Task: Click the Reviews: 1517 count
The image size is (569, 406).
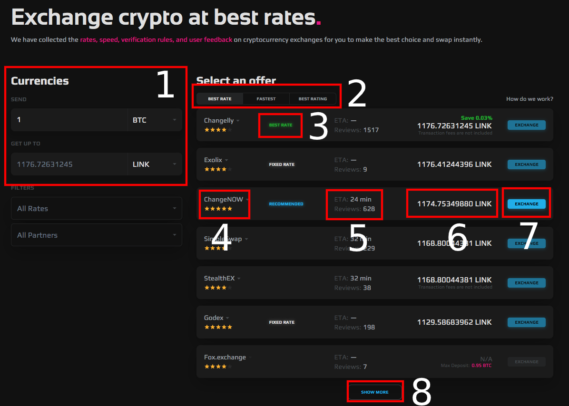Action: pyautogui.click(x=356, y=130)
